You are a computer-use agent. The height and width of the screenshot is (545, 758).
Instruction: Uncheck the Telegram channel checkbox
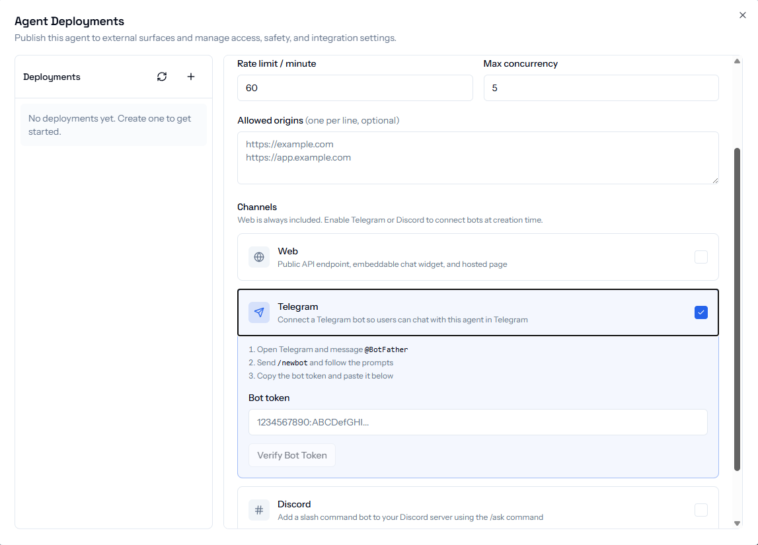click(701, 312)
